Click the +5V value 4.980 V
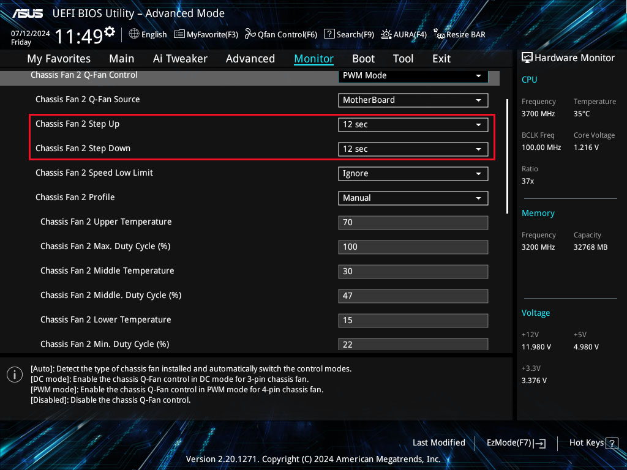Image resolution: width=627 pixels, height=470 pixels. tap(586, 346)
